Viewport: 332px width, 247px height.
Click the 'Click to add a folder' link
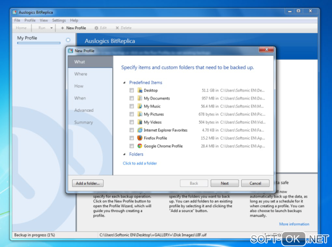point(140,163)
